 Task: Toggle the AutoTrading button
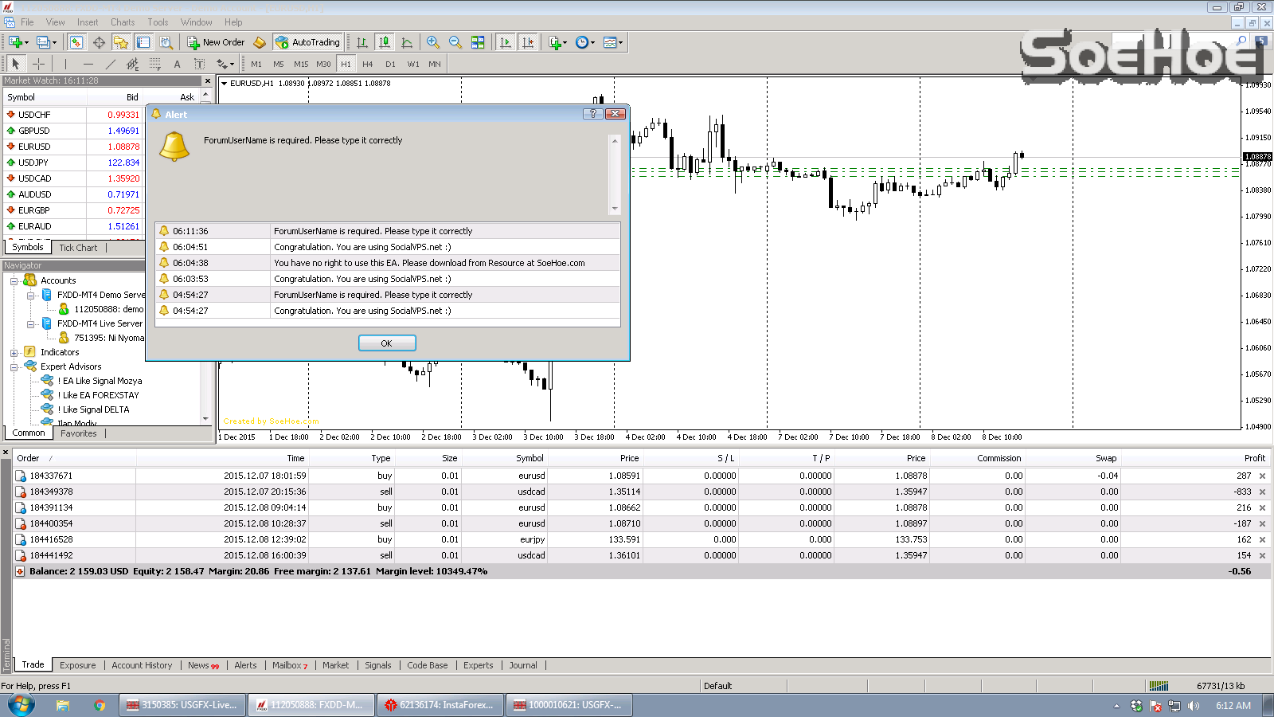click(307, 42)
